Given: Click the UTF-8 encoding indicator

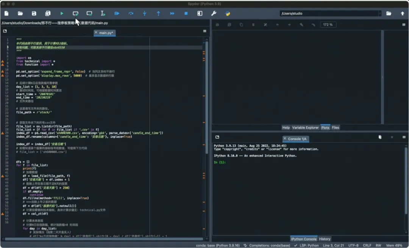Looking at the screenshot, I should 353,245.
